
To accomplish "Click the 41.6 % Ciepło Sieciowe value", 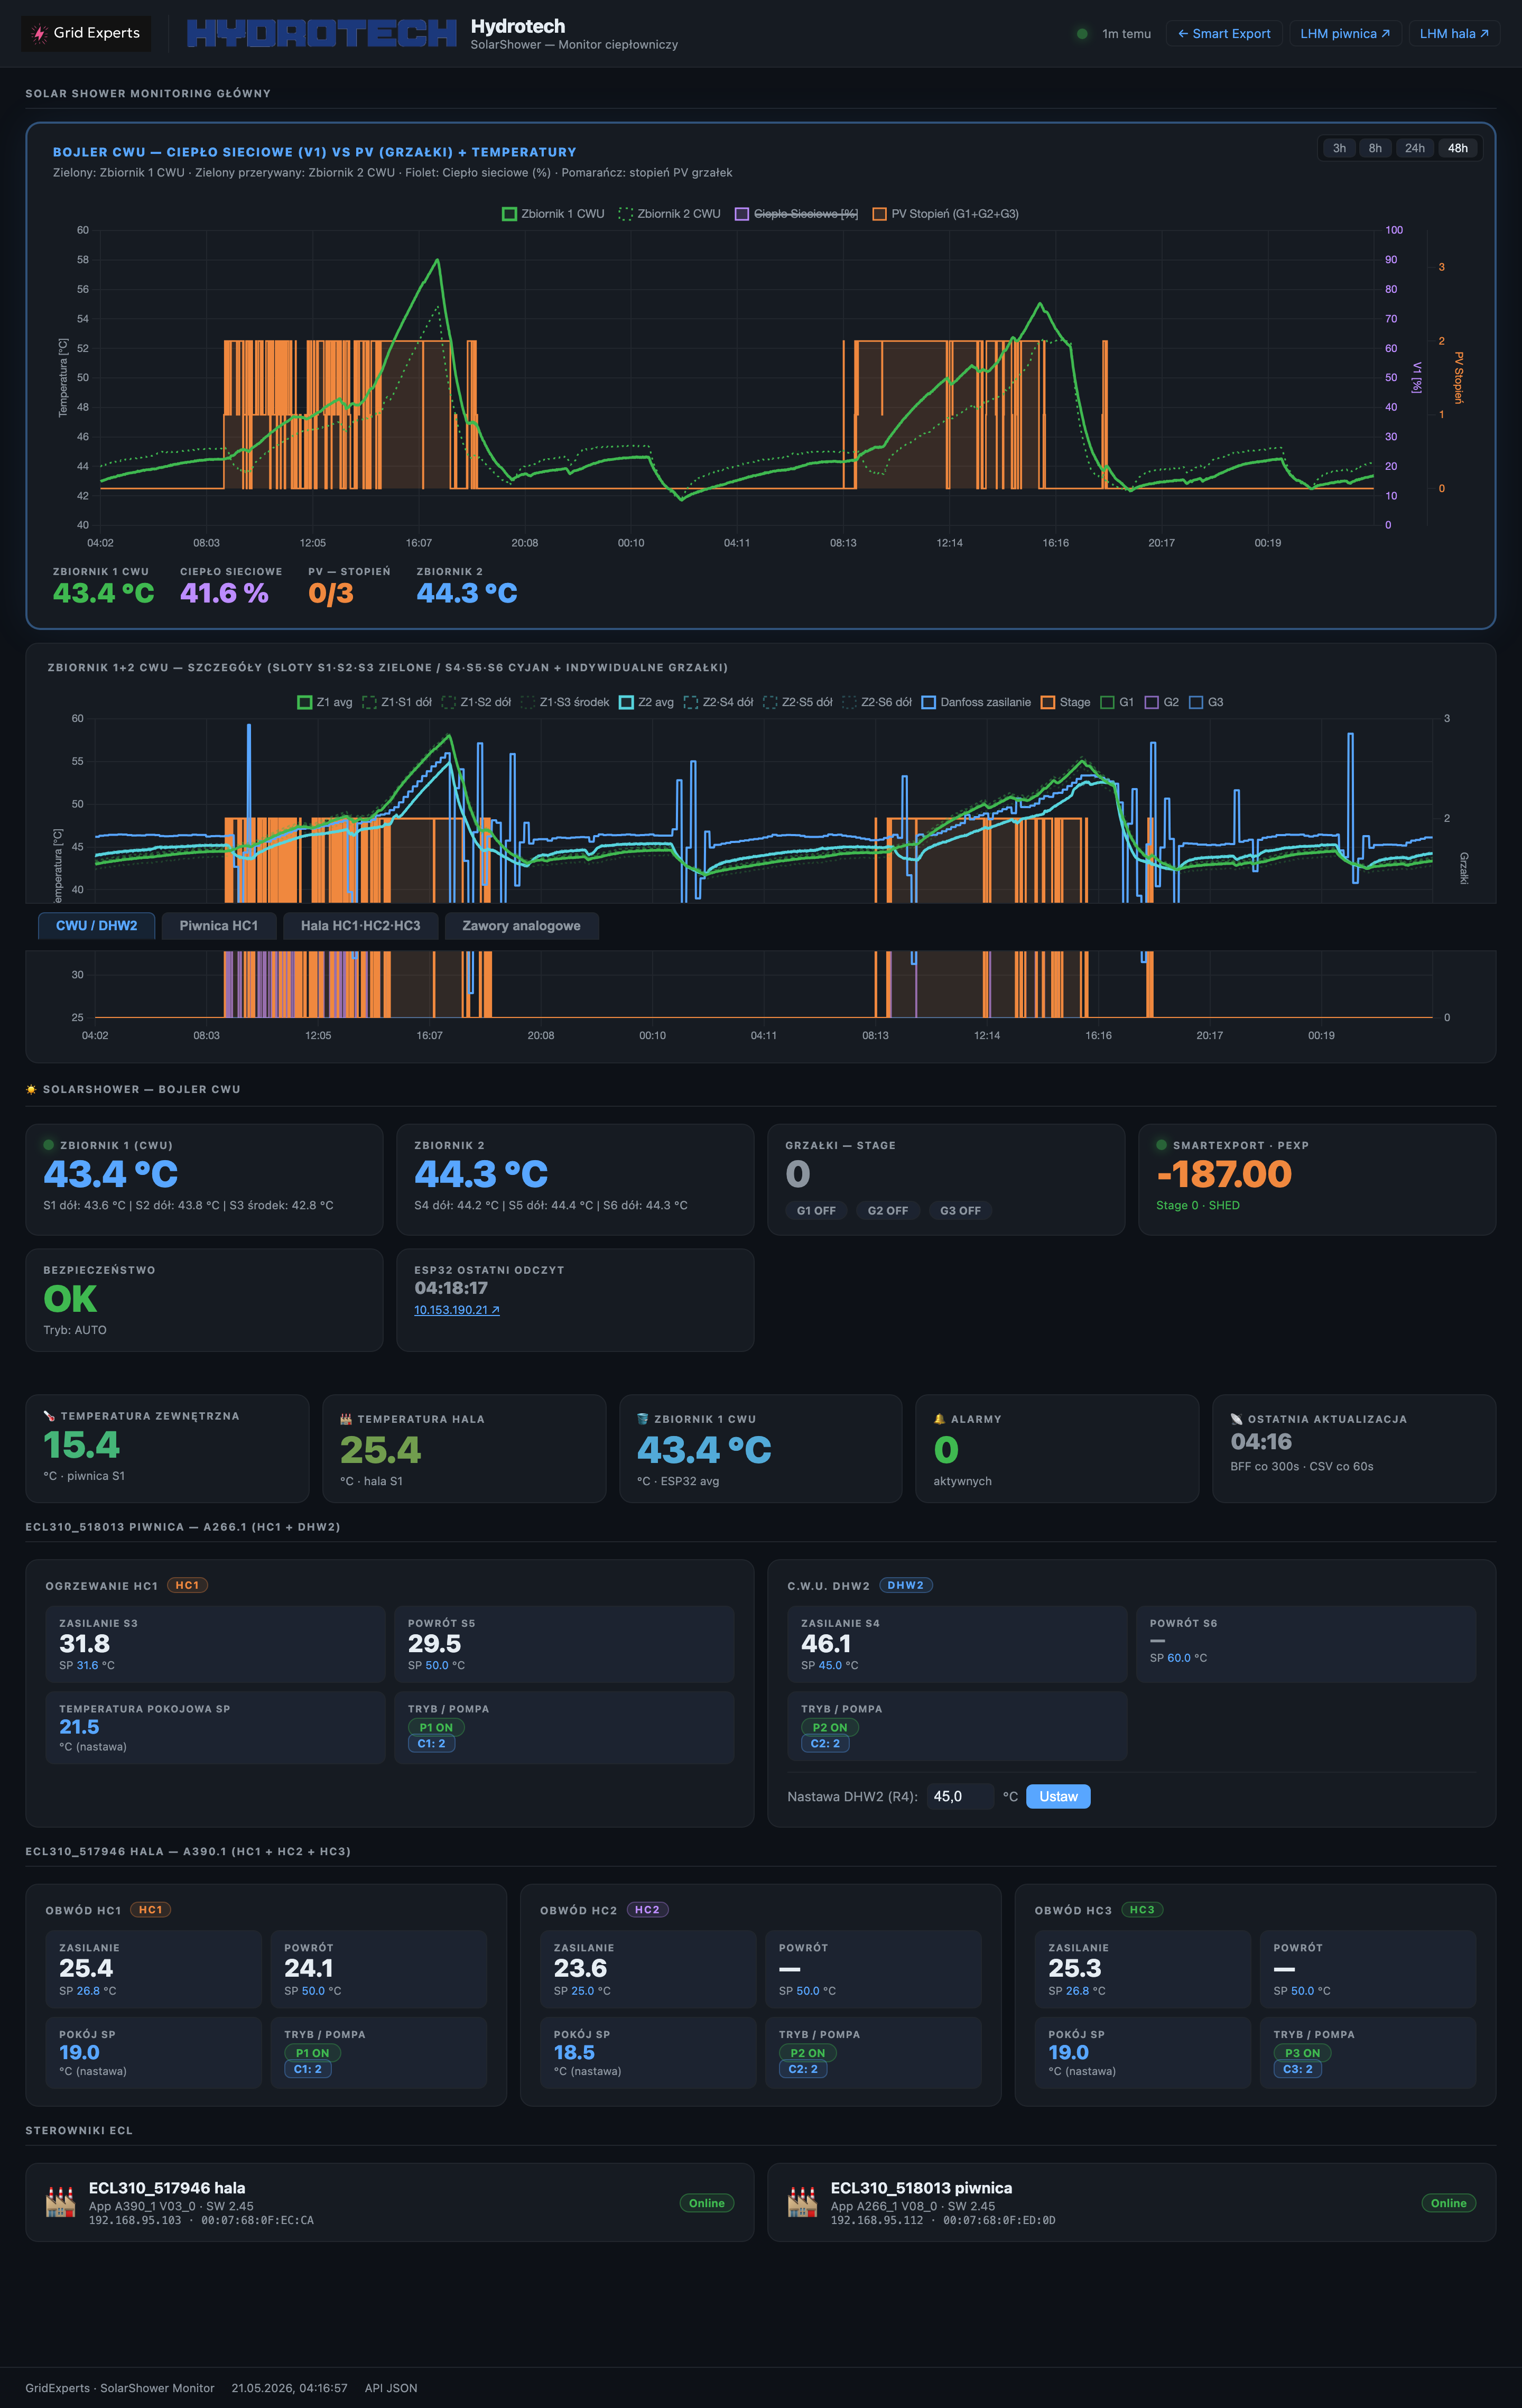I will (224, 593).
